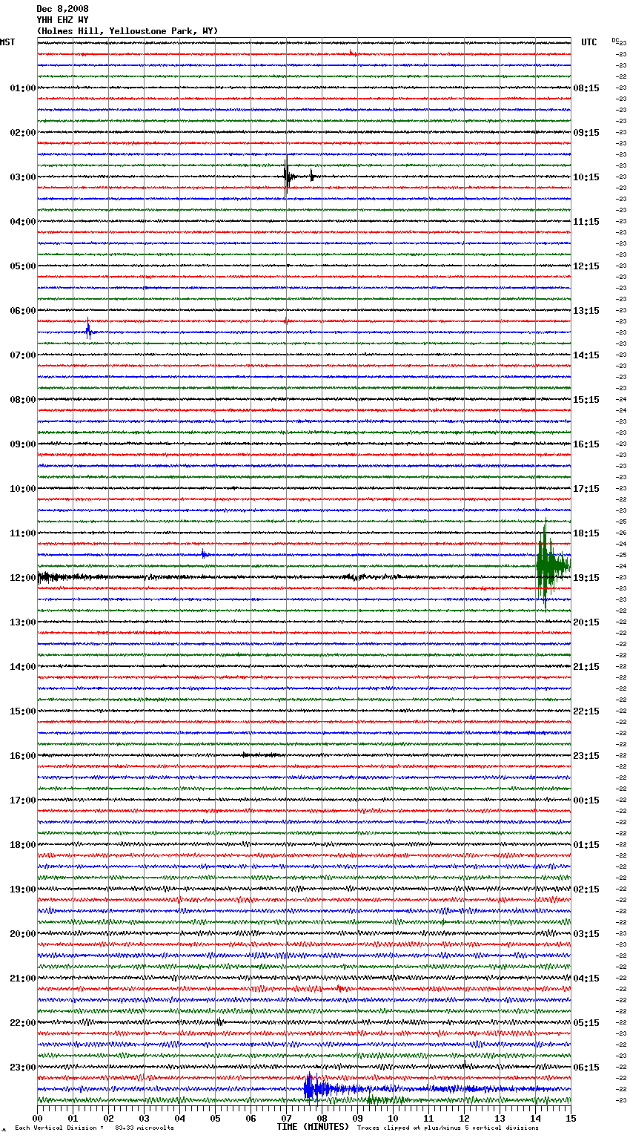Click the '08:15' UTC time label
The image size is (630, 1138).
[586, 88]
